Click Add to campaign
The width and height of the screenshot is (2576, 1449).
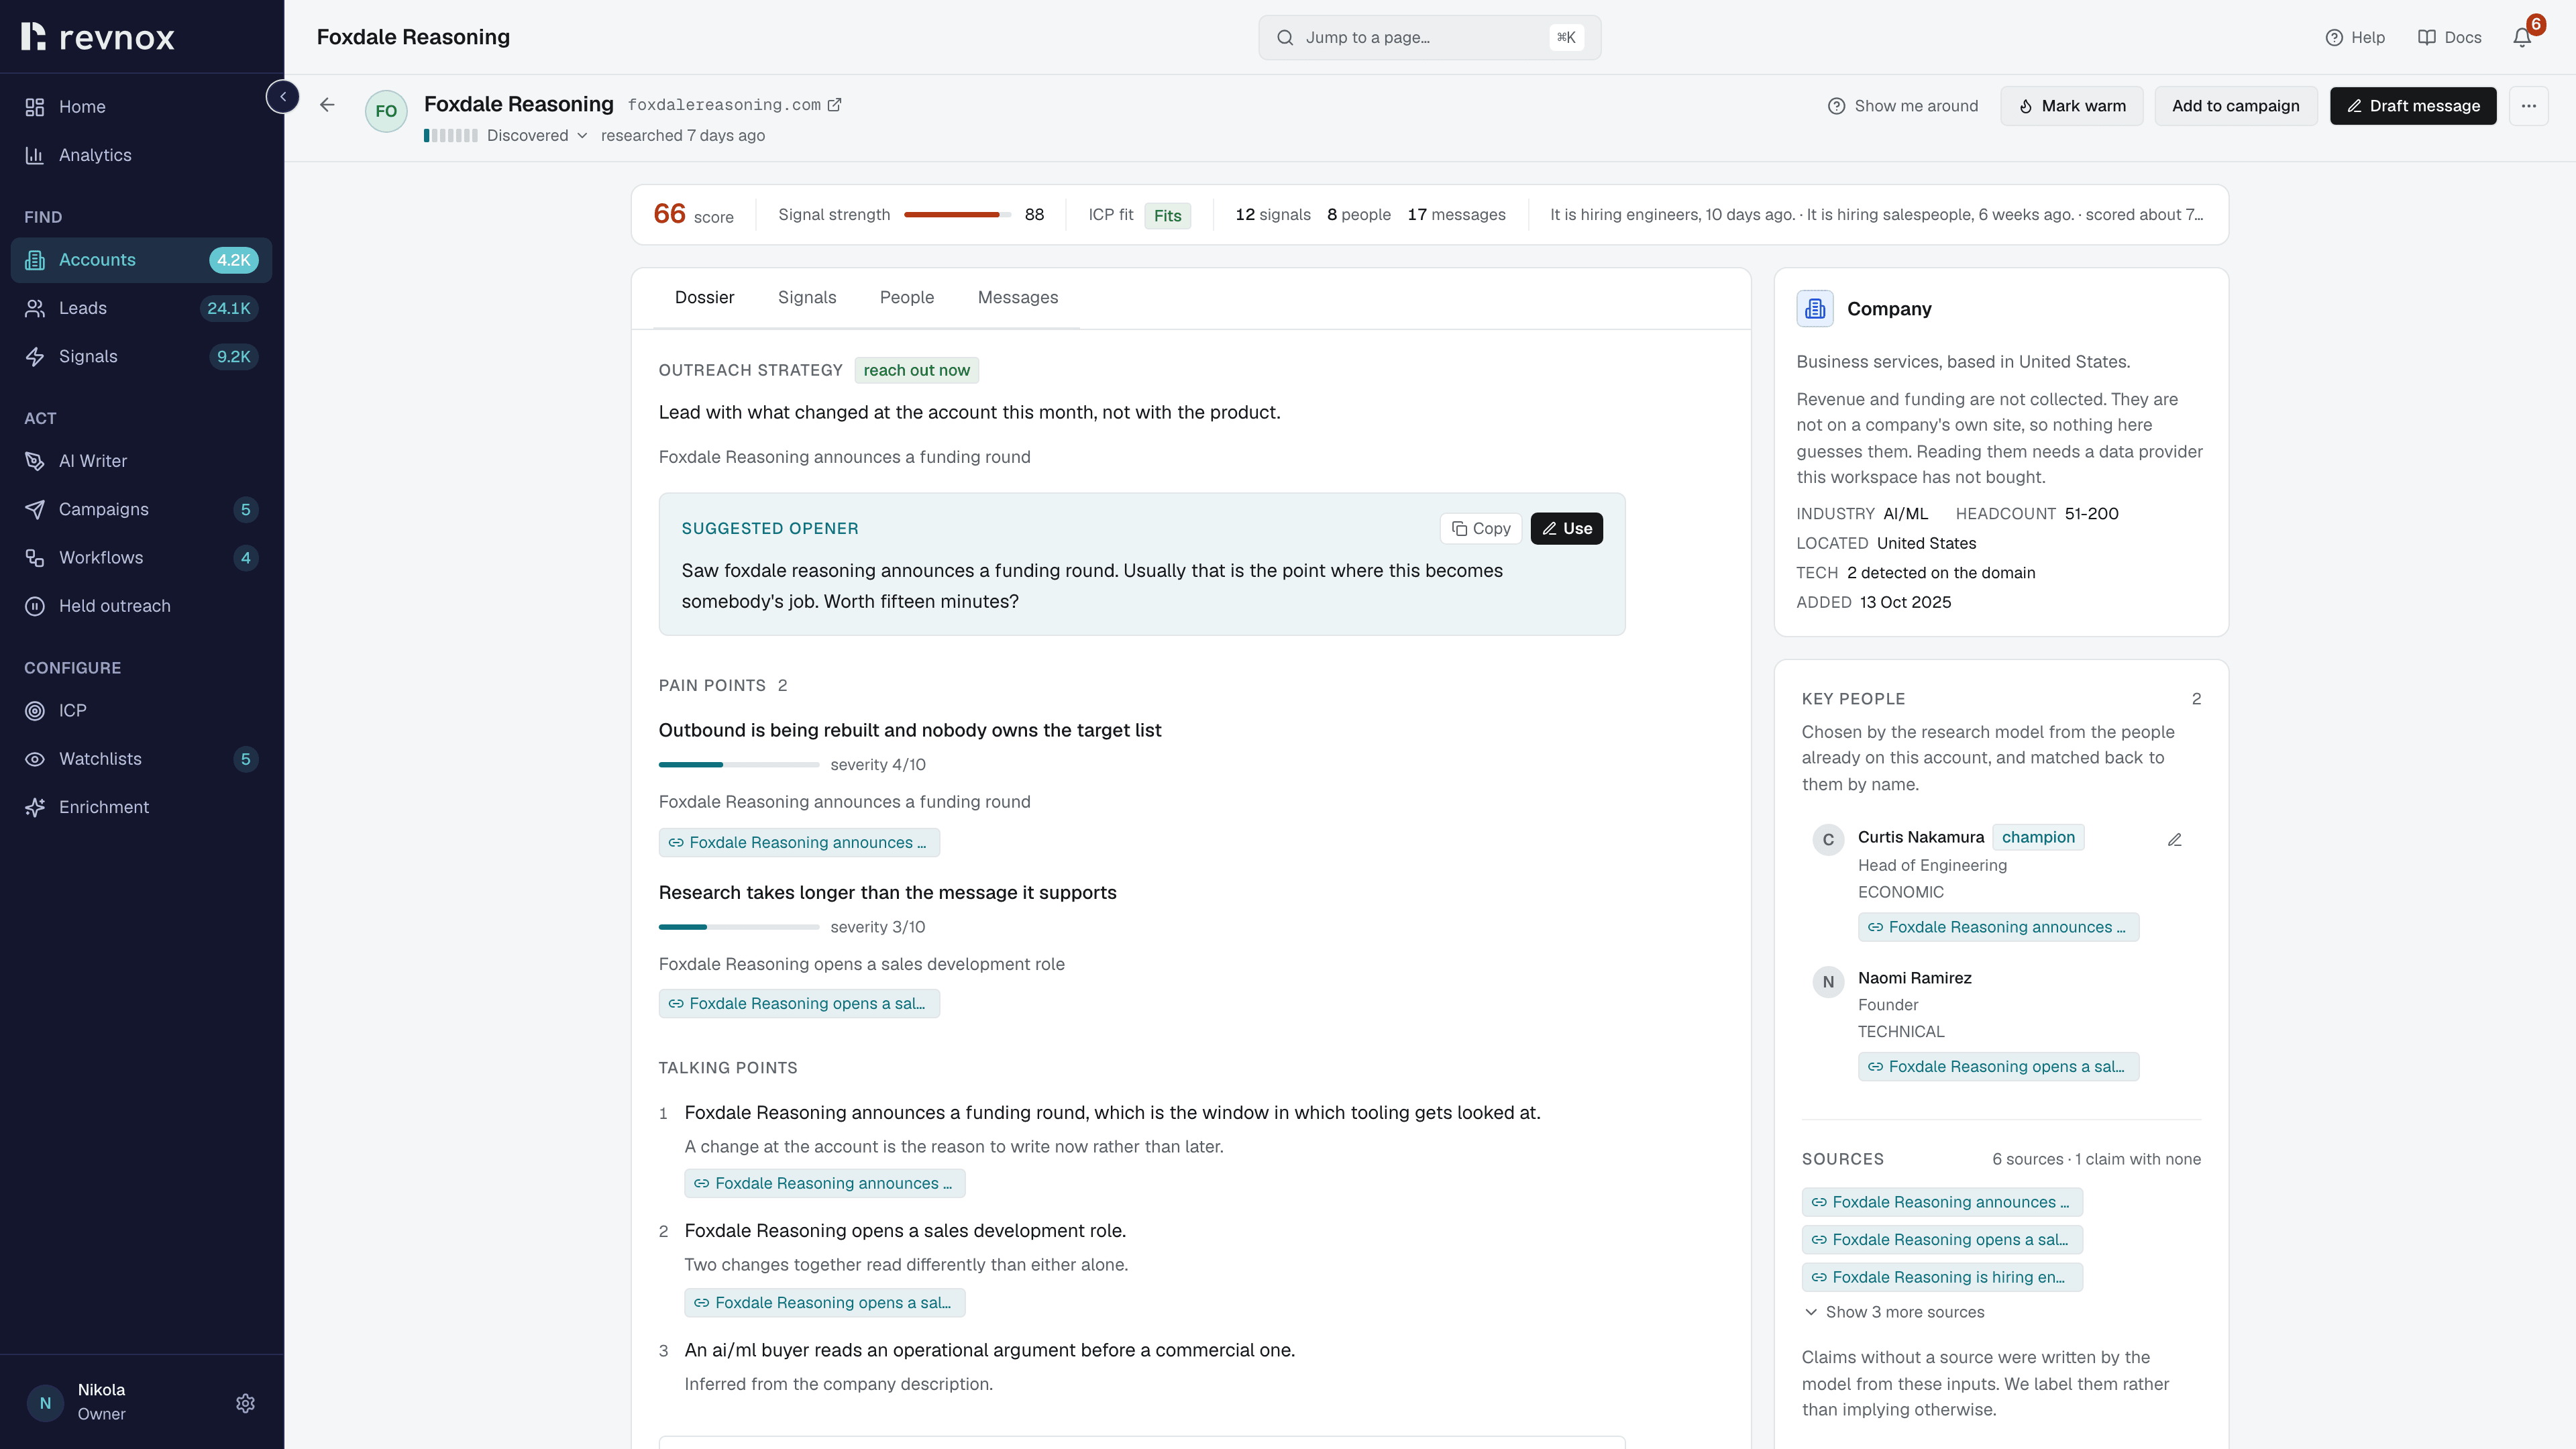[2235, 106]
